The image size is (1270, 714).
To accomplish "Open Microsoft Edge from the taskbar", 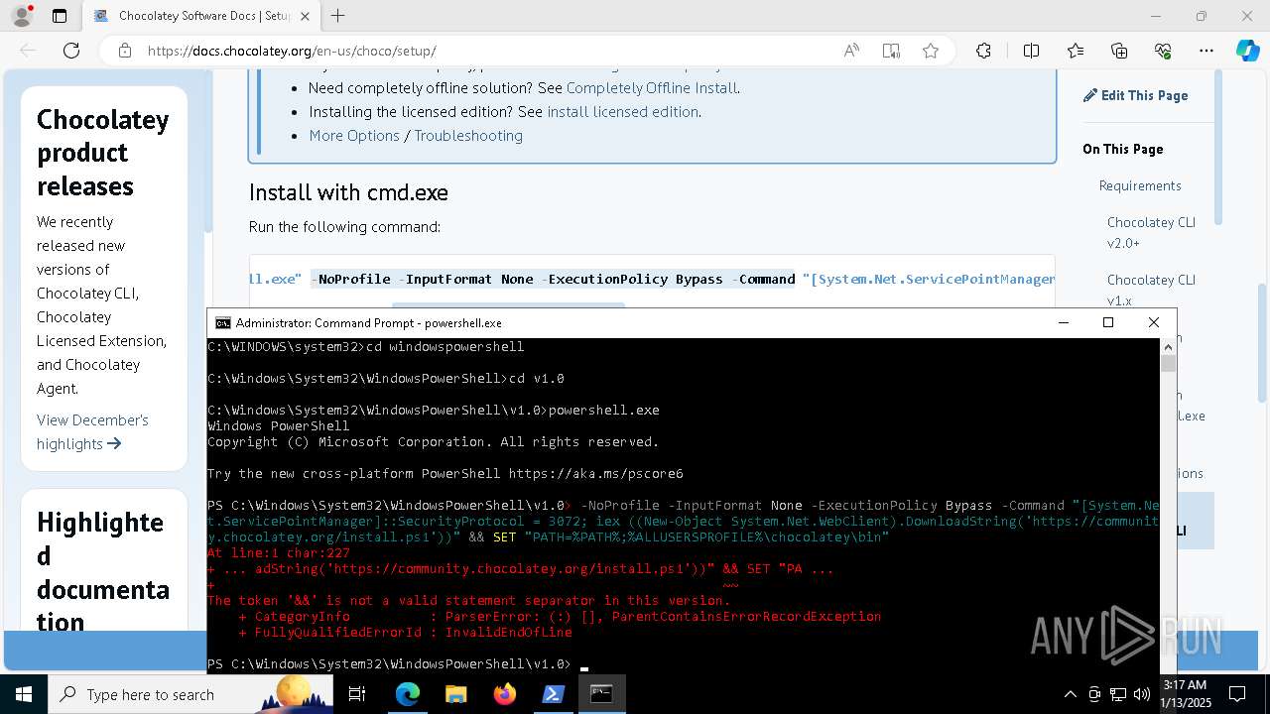I will pyautogui.click(x=408, y=694).
